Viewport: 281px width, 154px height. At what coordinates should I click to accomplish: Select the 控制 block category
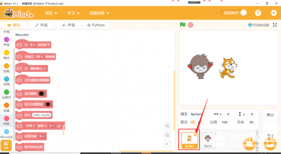click(6, 68)
